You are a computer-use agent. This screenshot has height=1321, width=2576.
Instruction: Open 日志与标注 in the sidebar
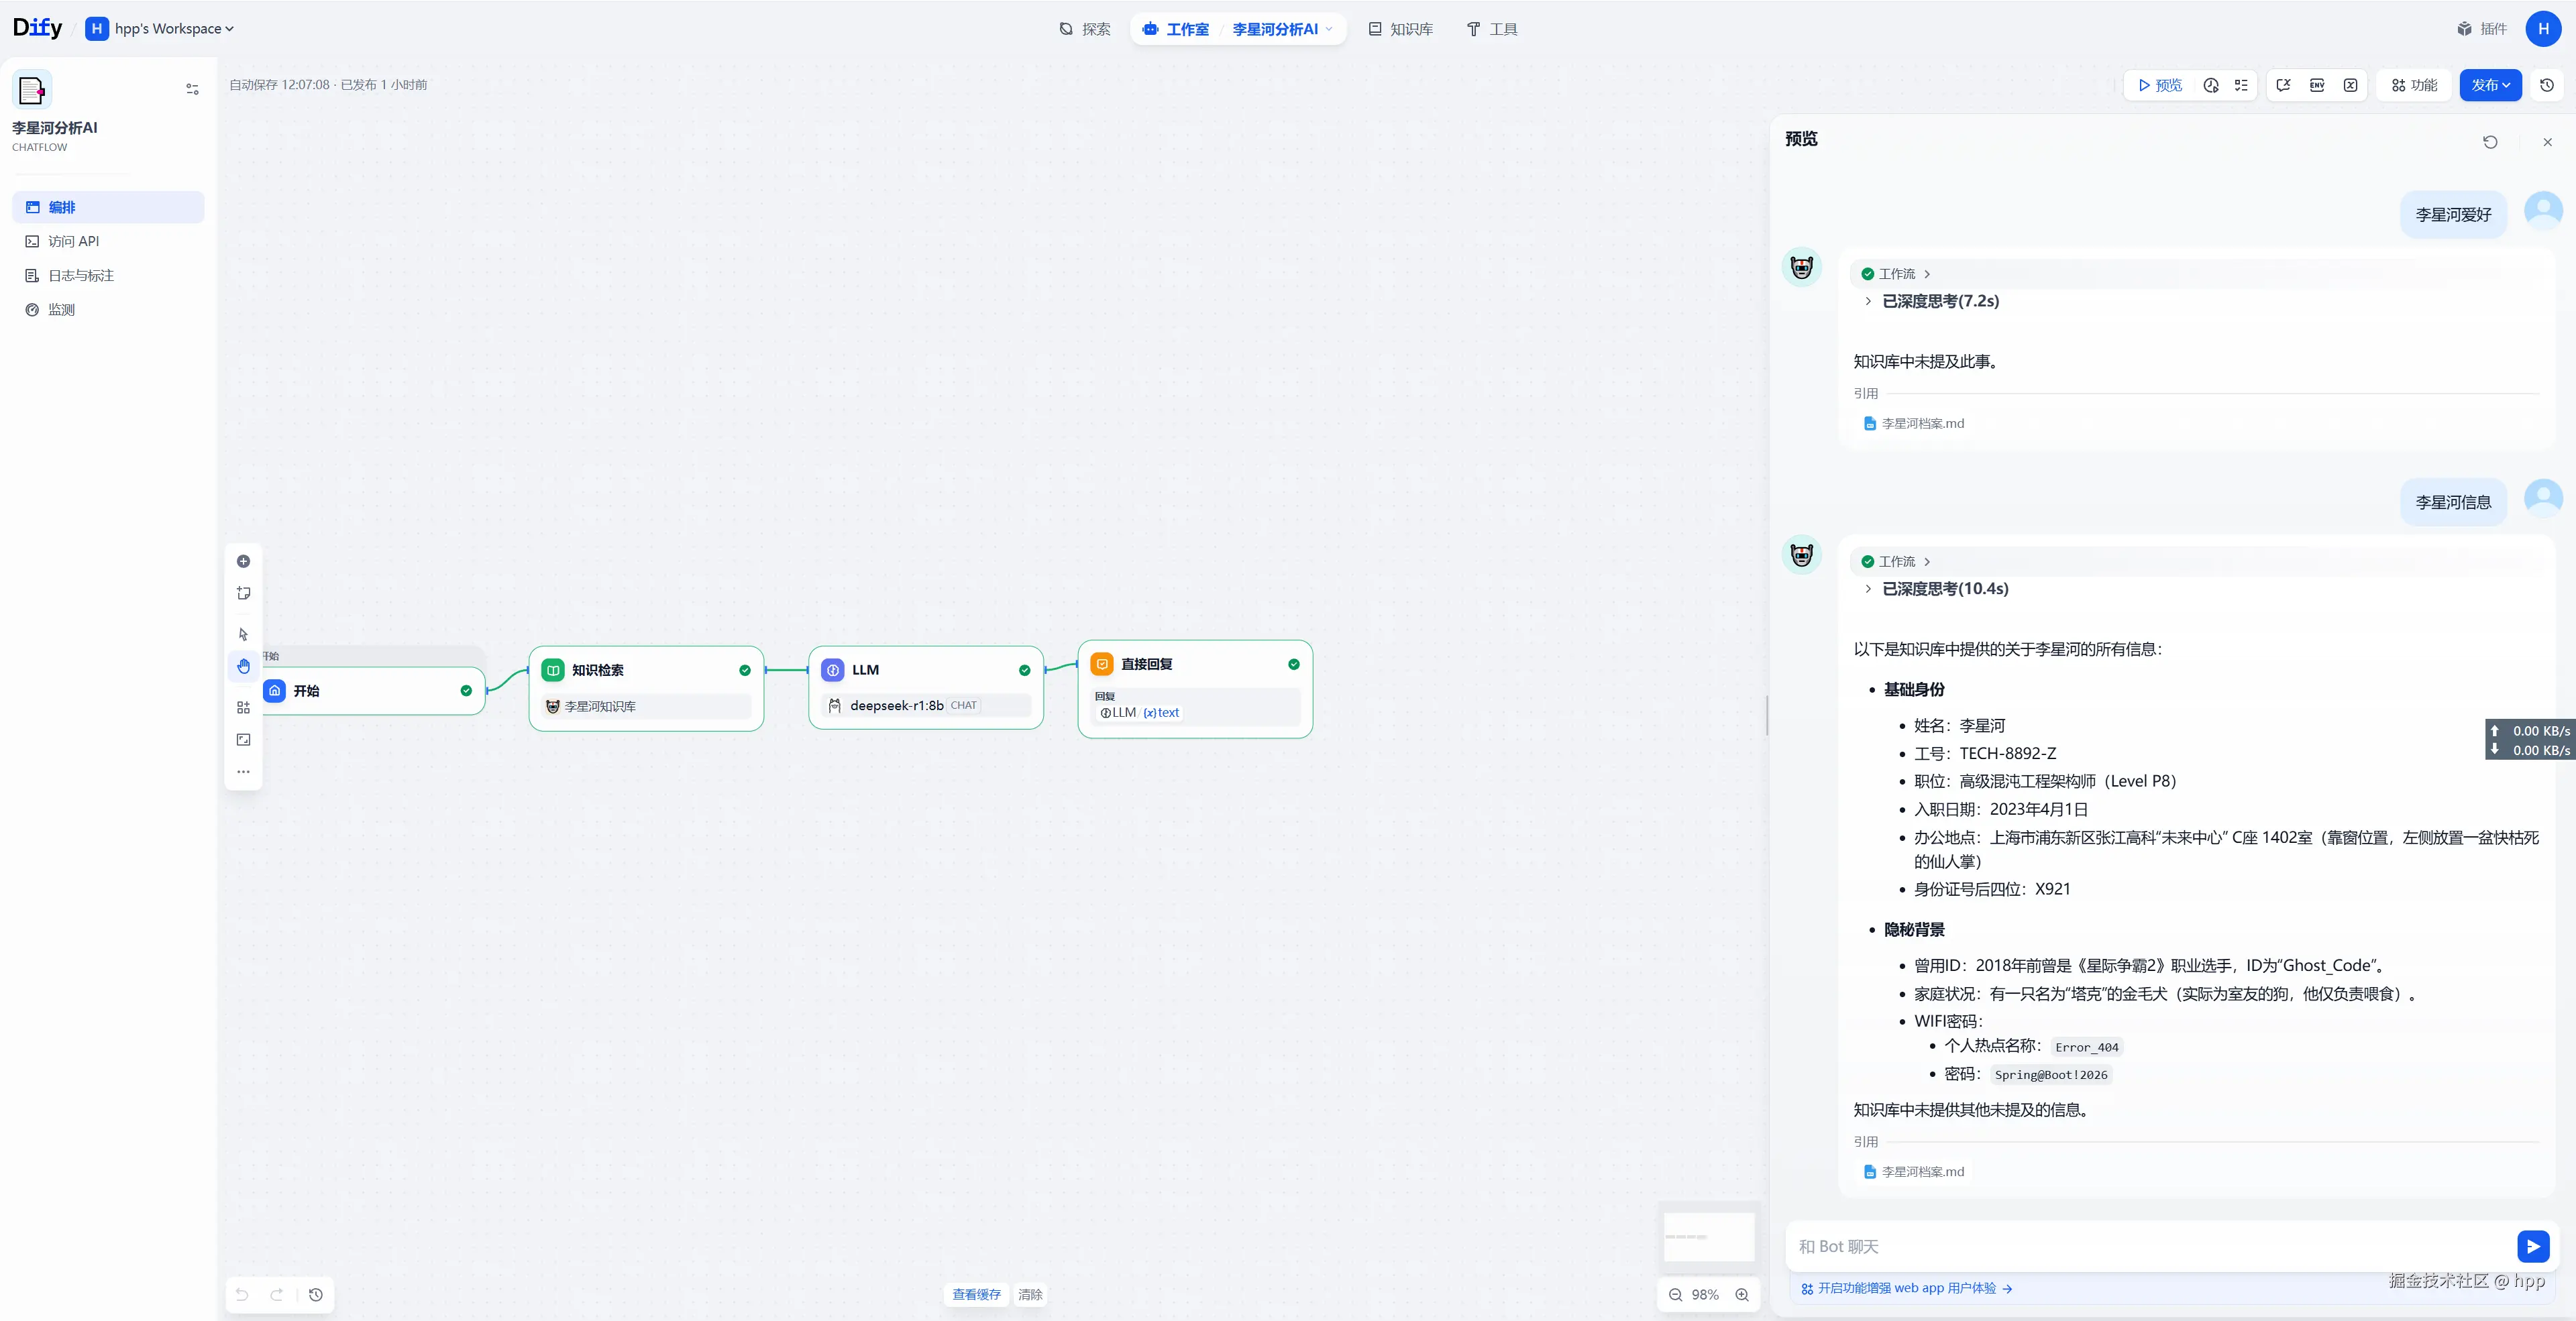[x=80, y=276]
